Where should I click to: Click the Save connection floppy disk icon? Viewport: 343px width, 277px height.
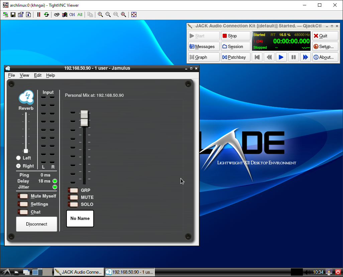(13, 15)
